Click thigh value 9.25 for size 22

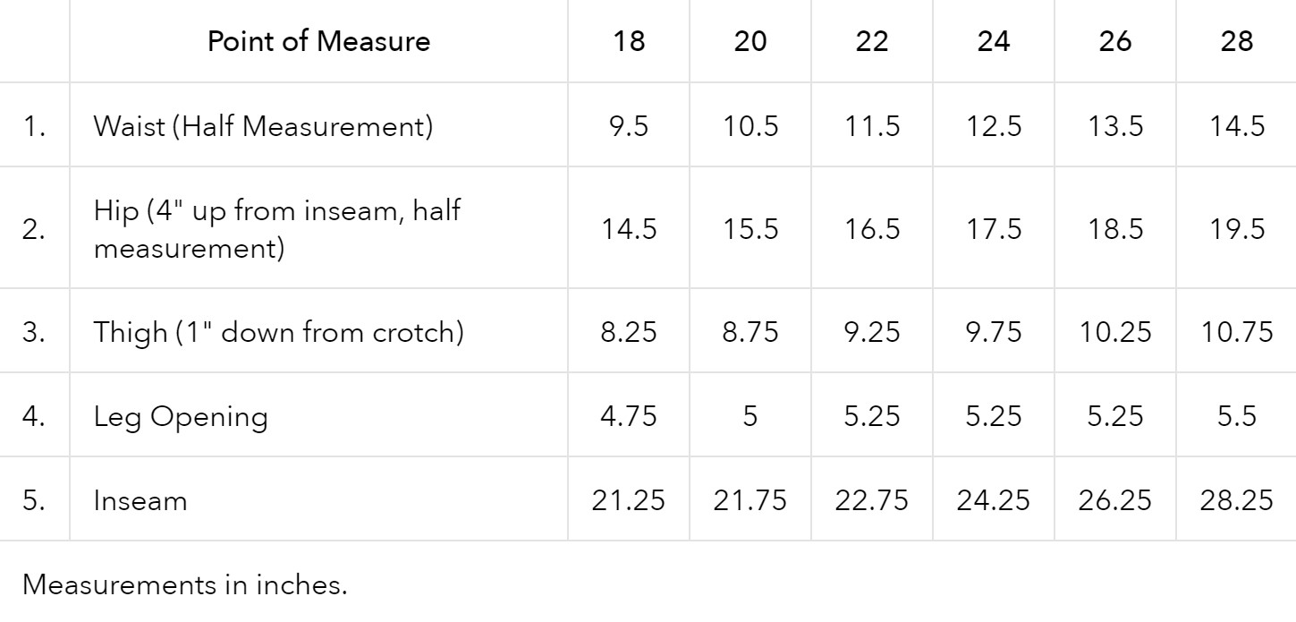pos(871,332)
